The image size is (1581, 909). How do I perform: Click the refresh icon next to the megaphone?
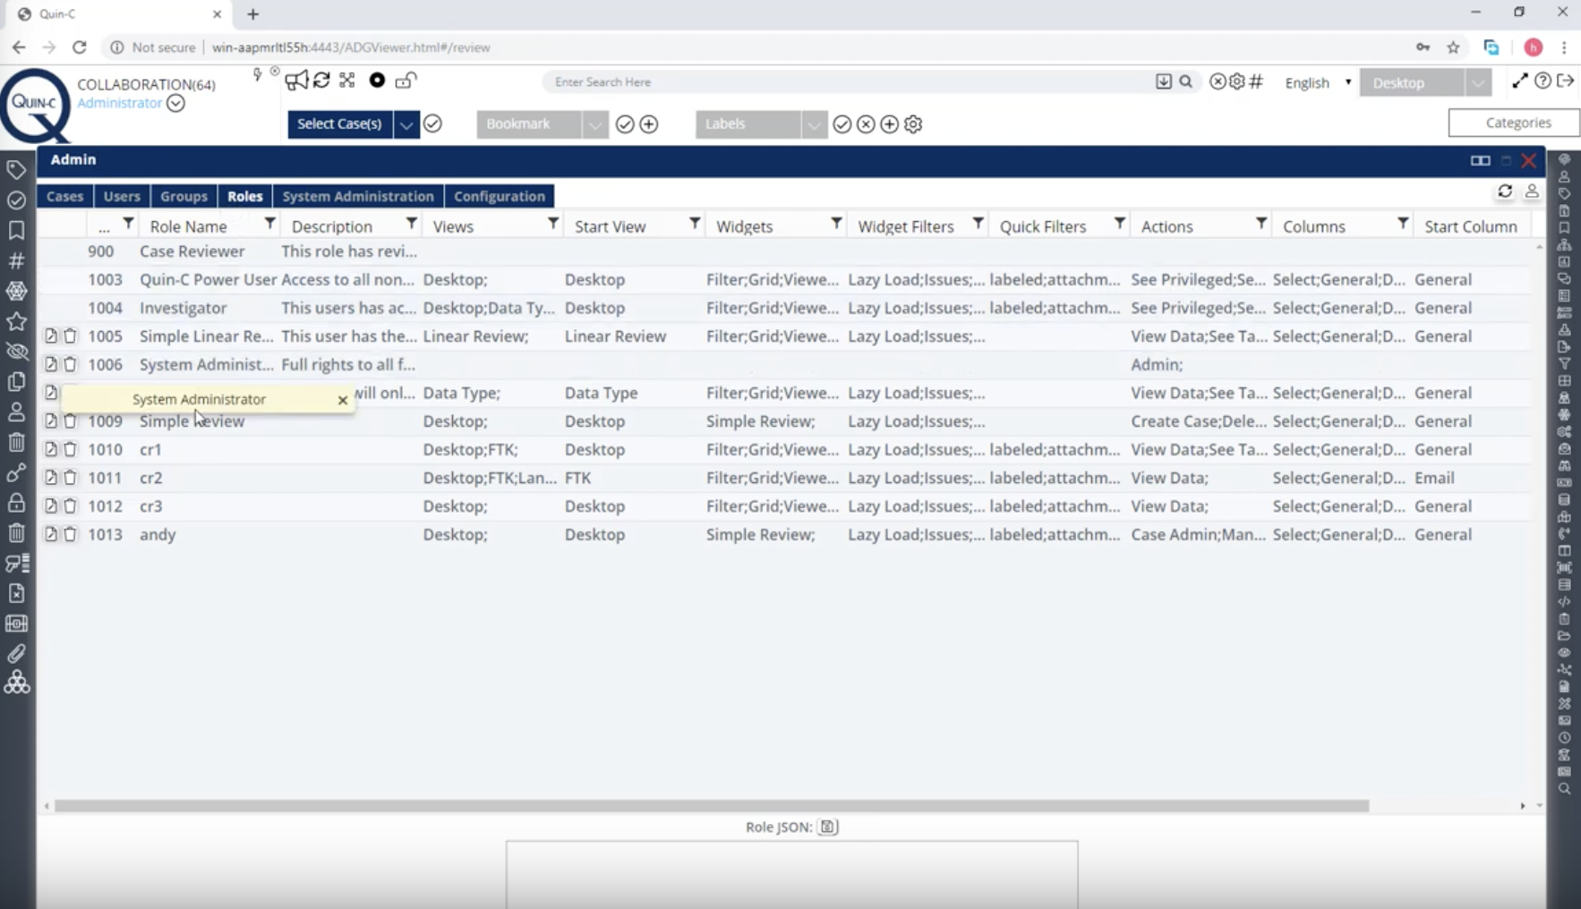(321, 81)
